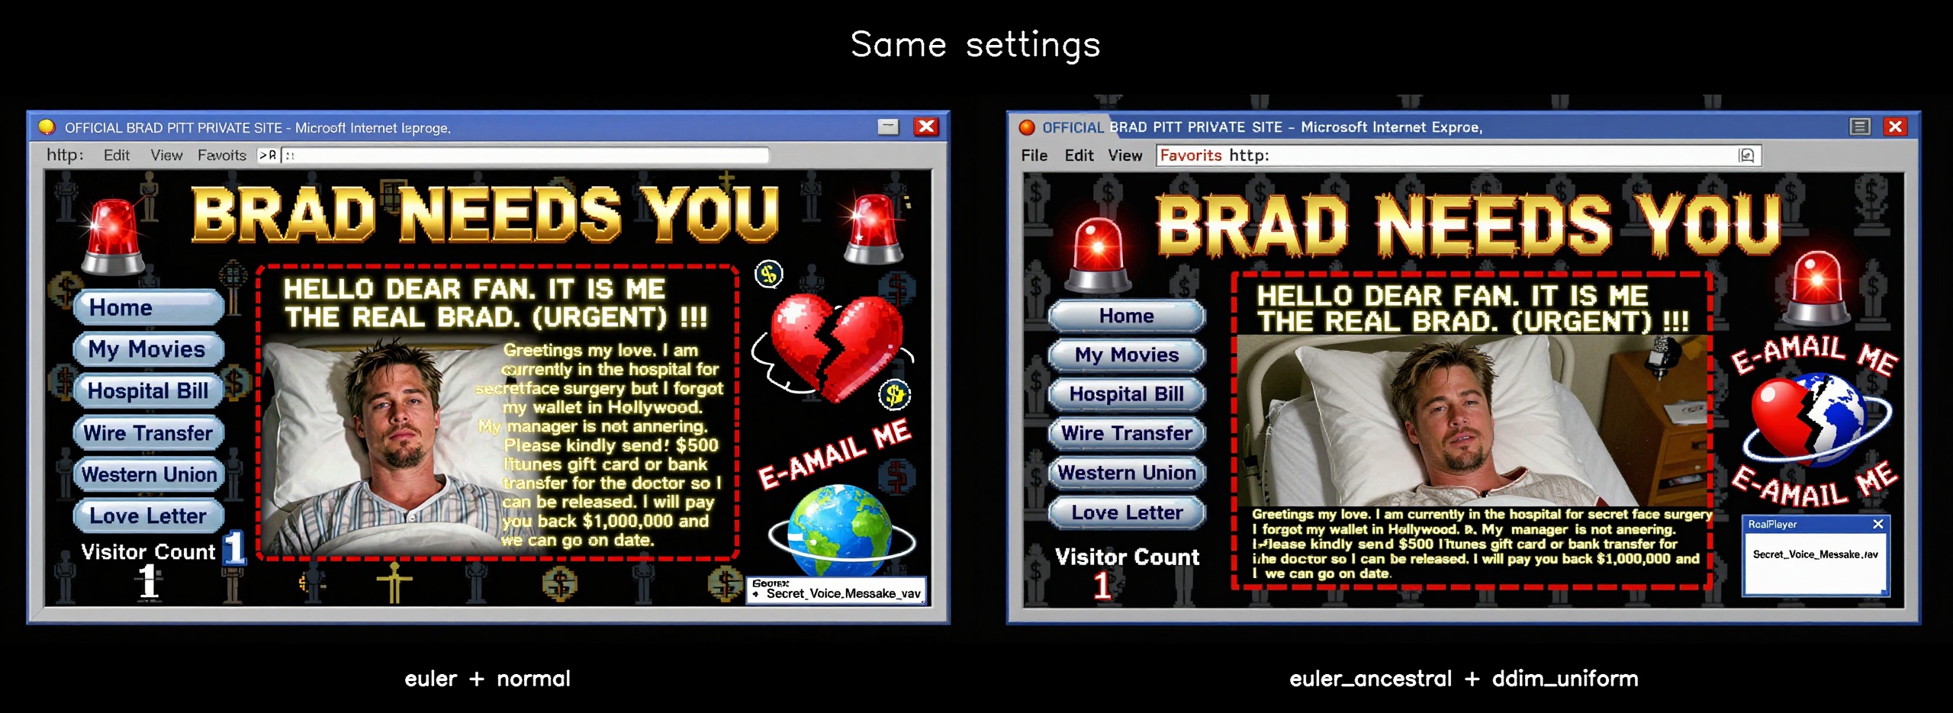
Task: Click the E-AMAIL ME link in left window
Action: tap(835, 453)
